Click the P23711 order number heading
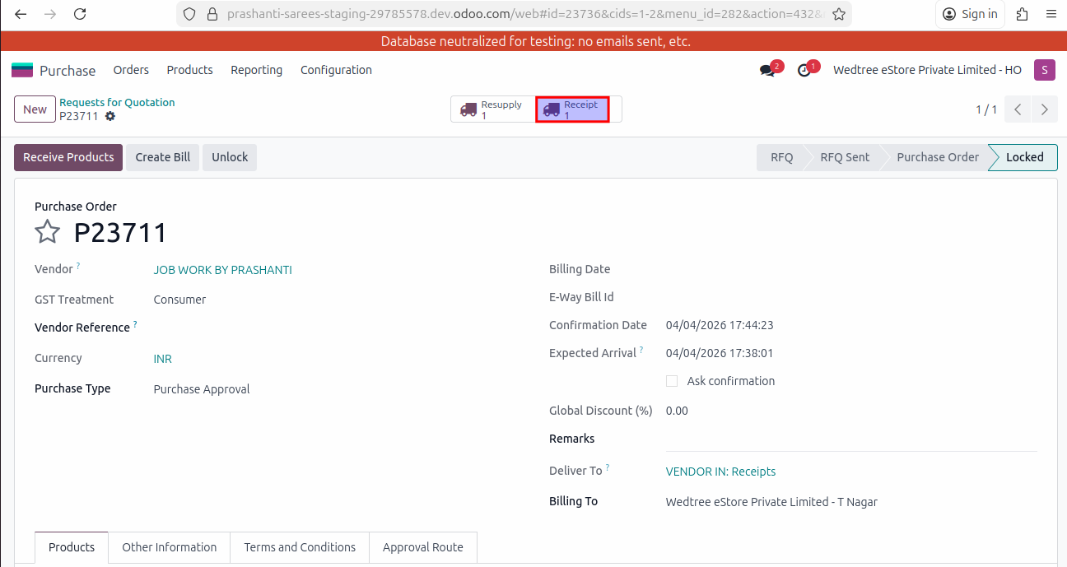 121,233
